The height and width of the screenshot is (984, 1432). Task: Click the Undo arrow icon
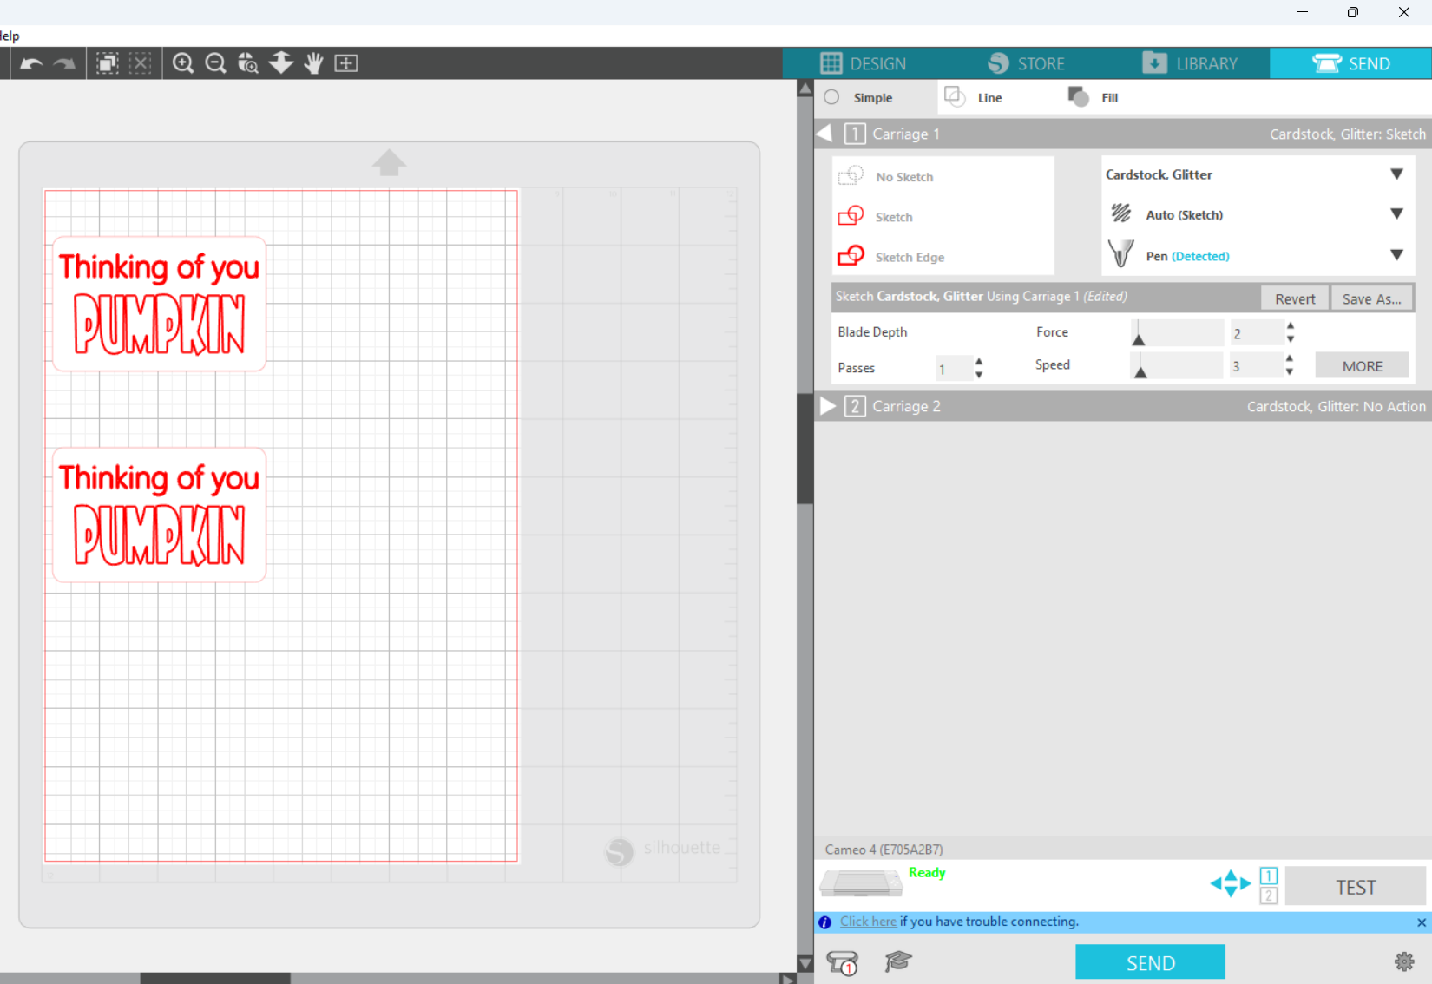(x=31, y=63)
